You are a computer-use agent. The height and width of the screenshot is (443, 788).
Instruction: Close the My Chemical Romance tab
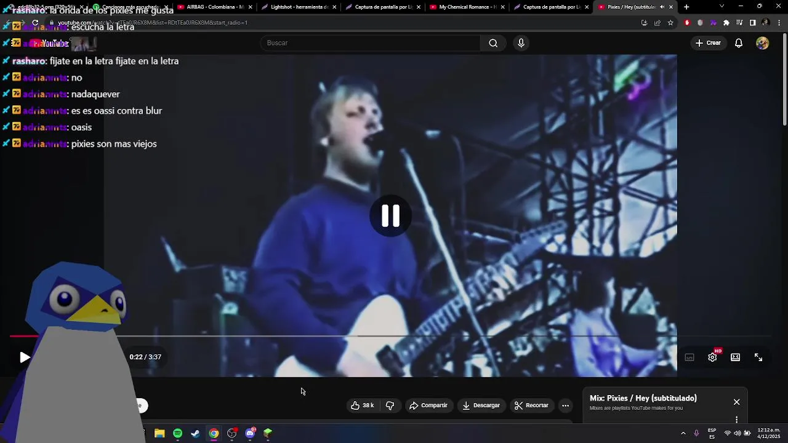coord(502,7)
